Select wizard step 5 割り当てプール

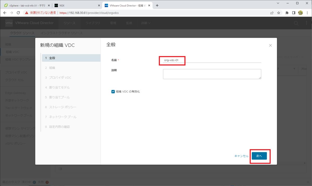point(71,97)
